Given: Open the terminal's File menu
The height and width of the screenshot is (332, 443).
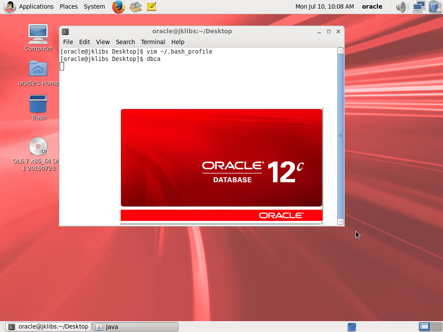Looking at the screenshot, I should (x=68, y=42).
